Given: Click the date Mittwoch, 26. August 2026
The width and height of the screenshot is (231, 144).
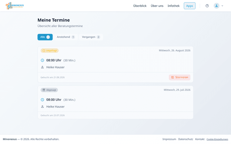Looking at the screenshot, I should point(175,50).
